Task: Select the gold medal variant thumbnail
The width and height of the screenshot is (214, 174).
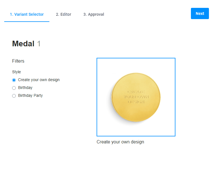Action: pyautogui.click(x=136, y=97)
